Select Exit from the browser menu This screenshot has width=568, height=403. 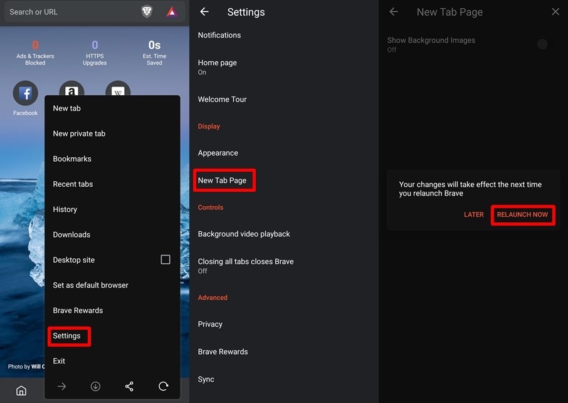tap(112, 361)
